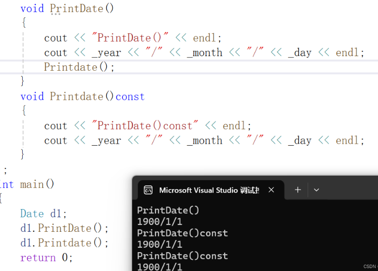Click the d1.PrintDate(); statement

coord(64,228)
